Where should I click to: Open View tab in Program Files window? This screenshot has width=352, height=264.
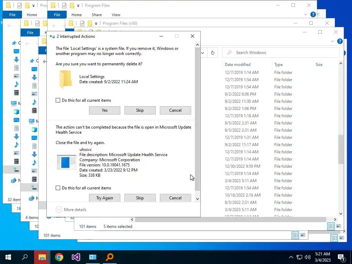pos(116,15)
